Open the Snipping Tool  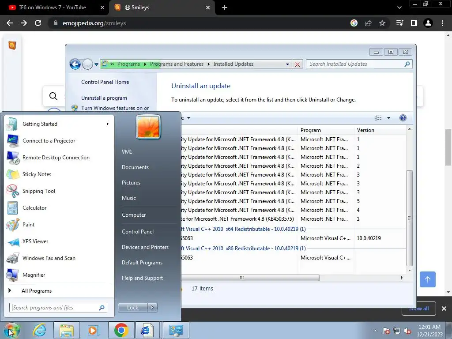point(59,191)
